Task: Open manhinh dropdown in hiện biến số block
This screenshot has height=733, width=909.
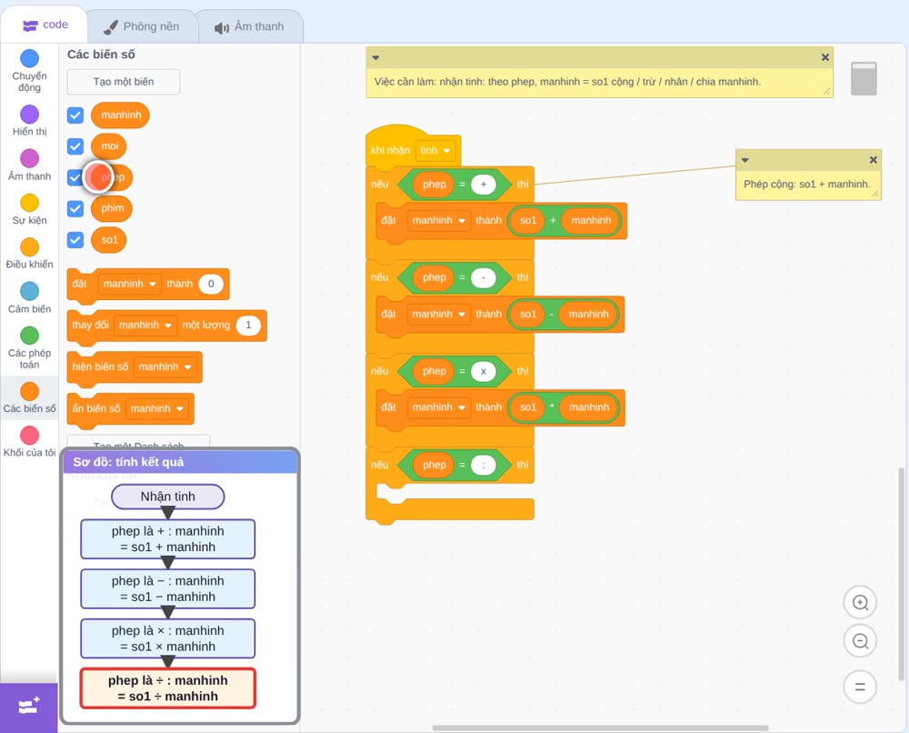Action: coord(165,367)
